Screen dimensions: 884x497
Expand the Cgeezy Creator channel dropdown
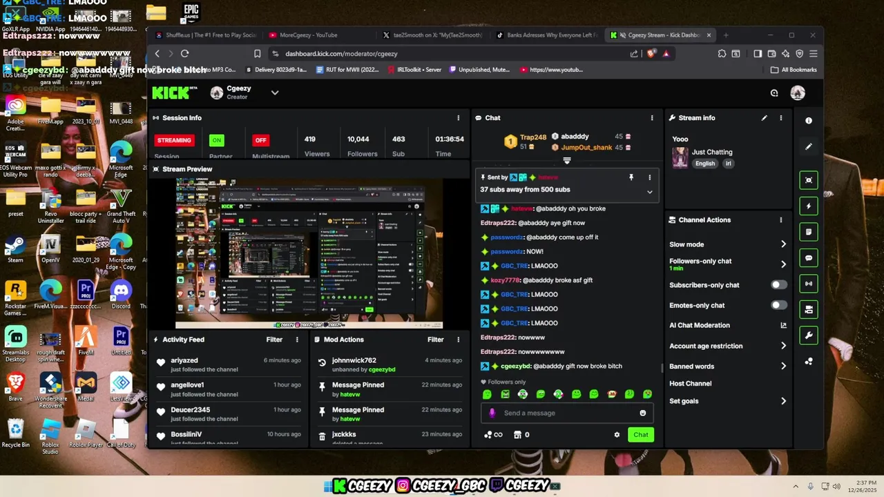[x=275, y=92]
